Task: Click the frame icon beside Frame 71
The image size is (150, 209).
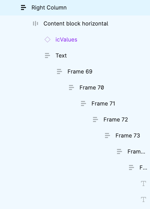Action: tap(83, 103)
